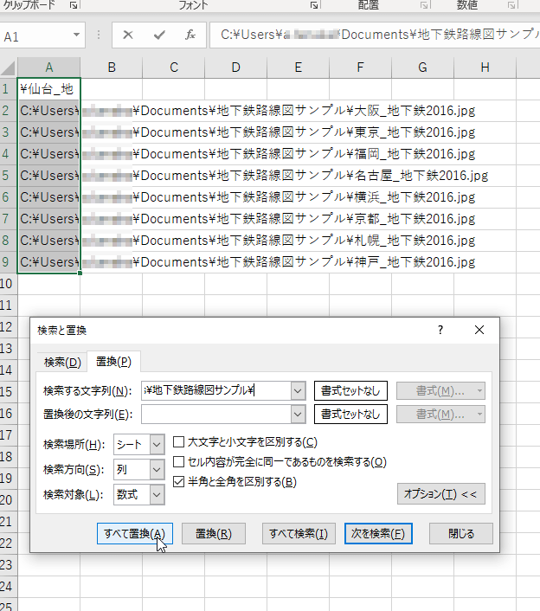
Task: Click the 閉じる button
Action: tap(460, 533)
